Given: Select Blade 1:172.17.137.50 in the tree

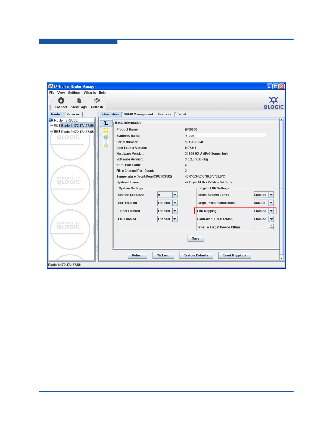Looking at the screenshot, I should pyautogui.click(x=77, y=126).
